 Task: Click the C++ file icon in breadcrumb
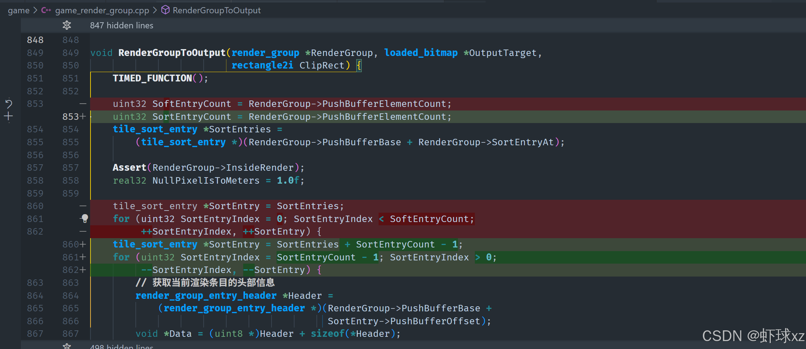click(46, 10)
